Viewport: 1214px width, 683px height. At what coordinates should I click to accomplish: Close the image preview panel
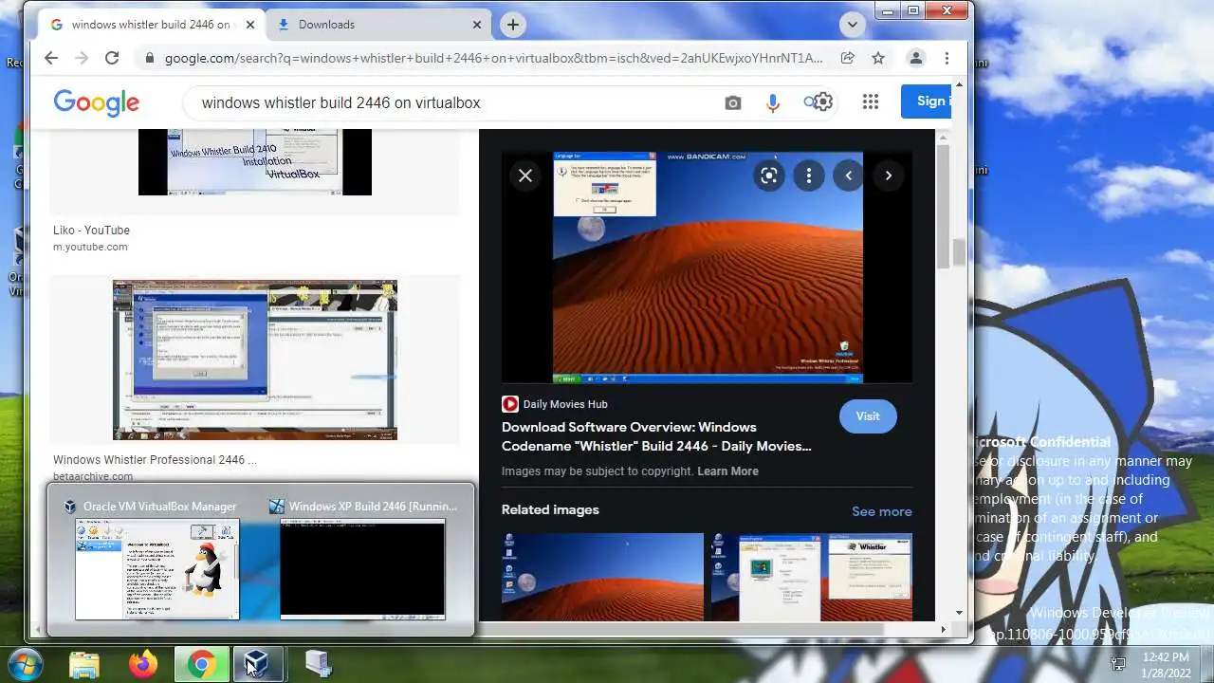click(525, 175)
